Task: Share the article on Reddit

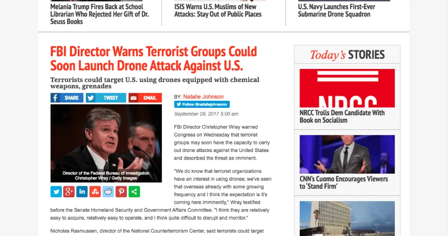Action: 108,192
